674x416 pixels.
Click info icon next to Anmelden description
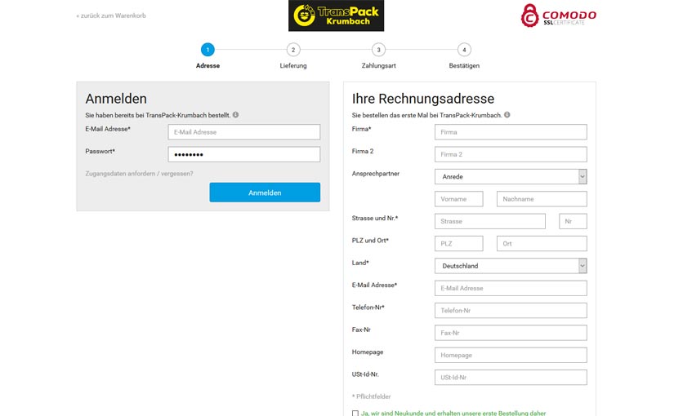click(x=235, y=115)
